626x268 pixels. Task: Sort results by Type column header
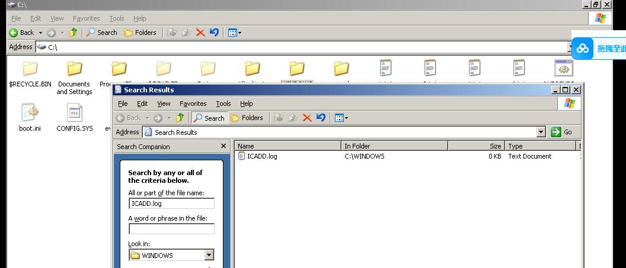541,146
